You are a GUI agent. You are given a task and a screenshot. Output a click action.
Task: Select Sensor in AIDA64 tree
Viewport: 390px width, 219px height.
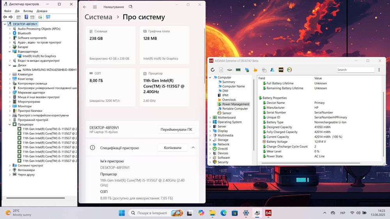click(227, 113)
